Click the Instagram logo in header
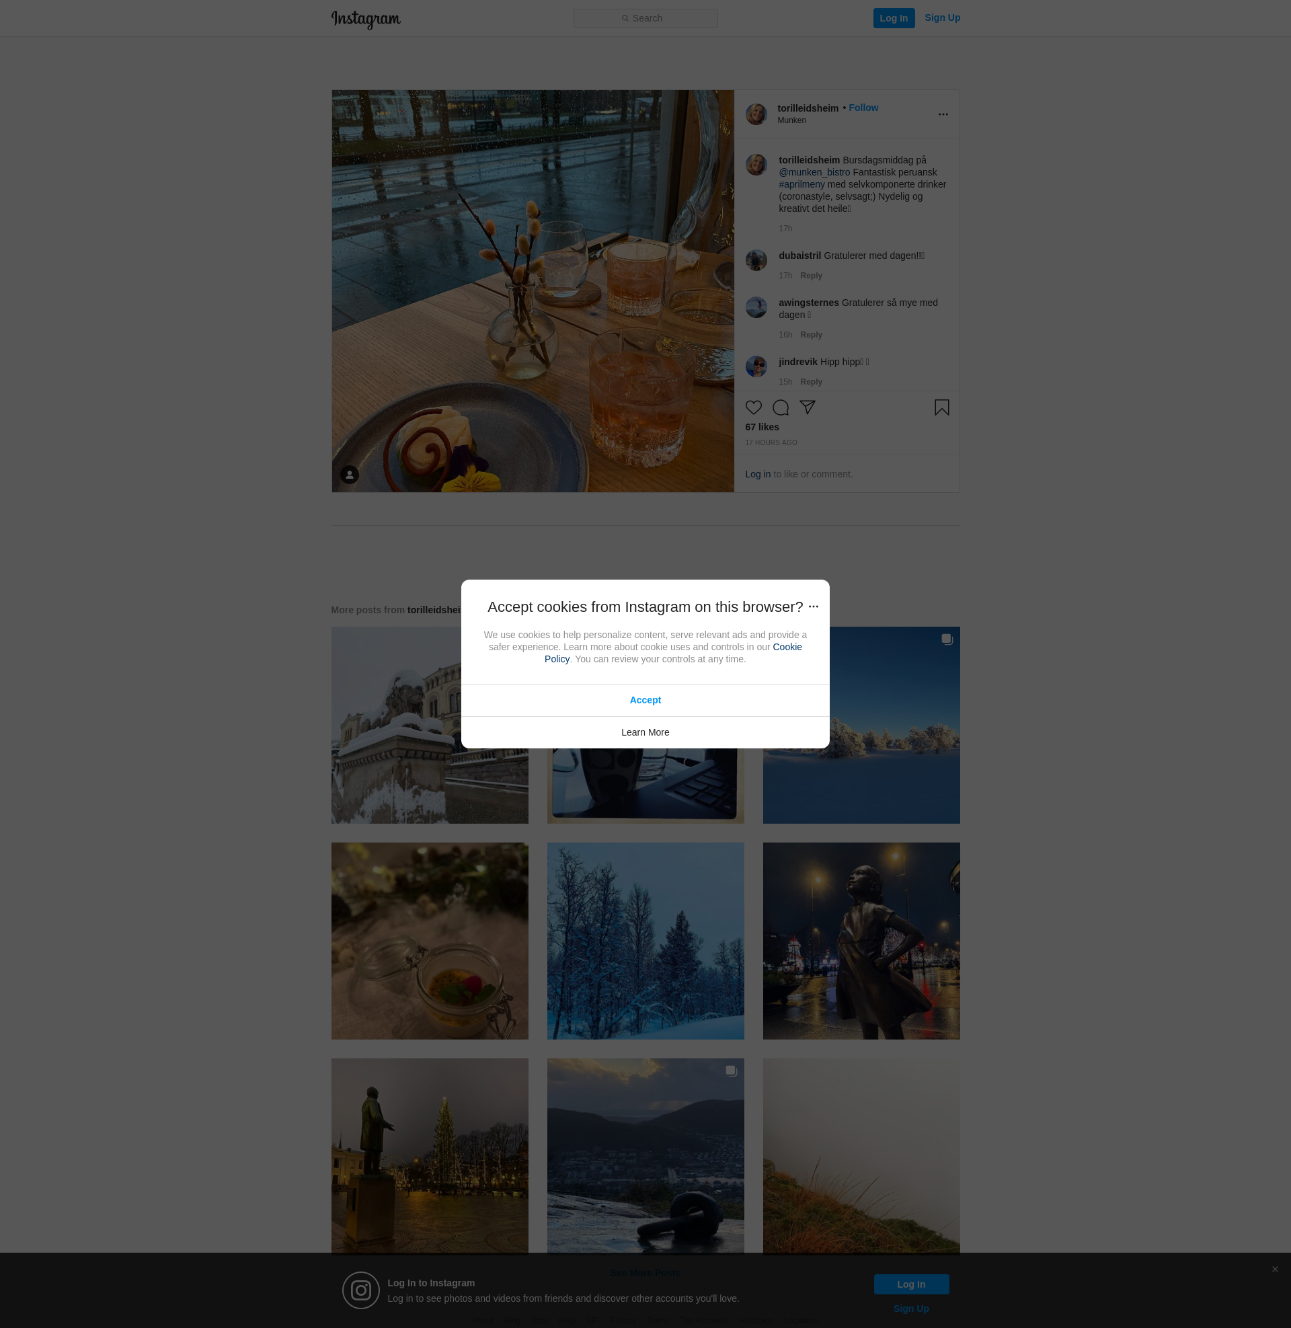Viewport: 1291px width, 1328px height. coord(366,19)
